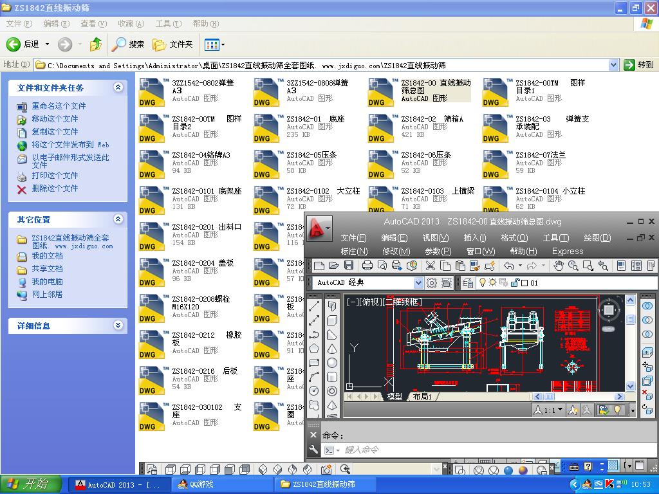Open the 格式(O) menu in AutoCAD

coord(514,238)
